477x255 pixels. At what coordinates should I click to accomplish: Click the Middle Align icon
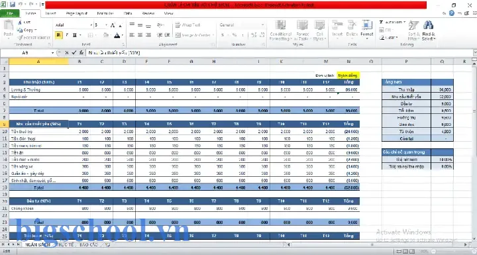point(140,25)
